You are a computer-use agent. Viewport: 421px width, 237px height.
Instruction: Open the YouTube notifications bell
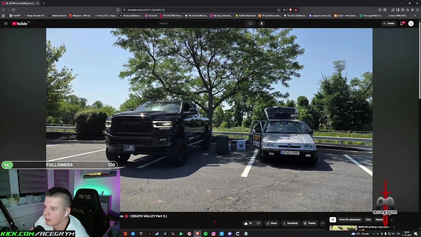click(x=402, y=23)
